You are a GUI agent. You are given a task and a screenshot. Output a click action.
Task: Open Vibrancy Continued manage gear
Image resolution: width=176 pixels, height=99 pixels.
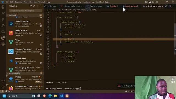(x=41, y=54)
